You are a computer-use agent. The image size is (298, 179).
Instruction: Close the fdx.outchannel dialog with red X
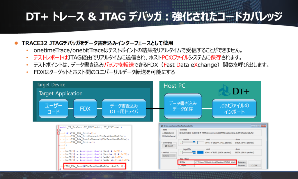pyautogui.click(x=264, y=126)
